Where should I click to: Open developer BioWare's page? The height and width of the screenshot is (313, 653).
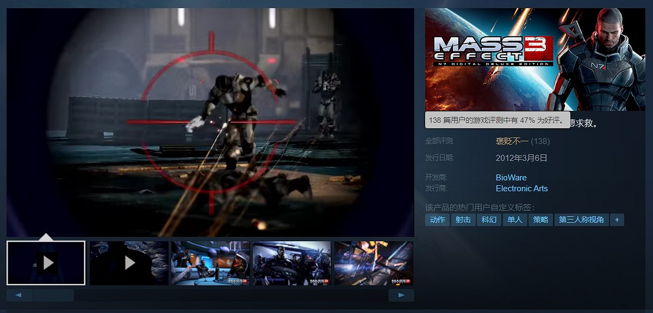(x=511, y=178)
